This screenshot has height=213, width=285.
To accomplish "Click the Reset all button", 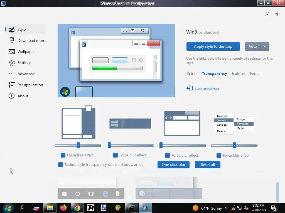I will click(x=208, y=164).
